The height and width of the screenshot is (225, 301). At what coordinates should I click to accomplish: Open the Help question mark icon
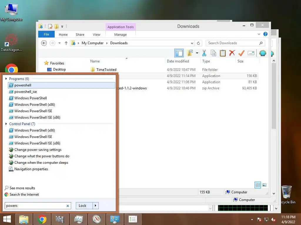click(x=265, y=34)
